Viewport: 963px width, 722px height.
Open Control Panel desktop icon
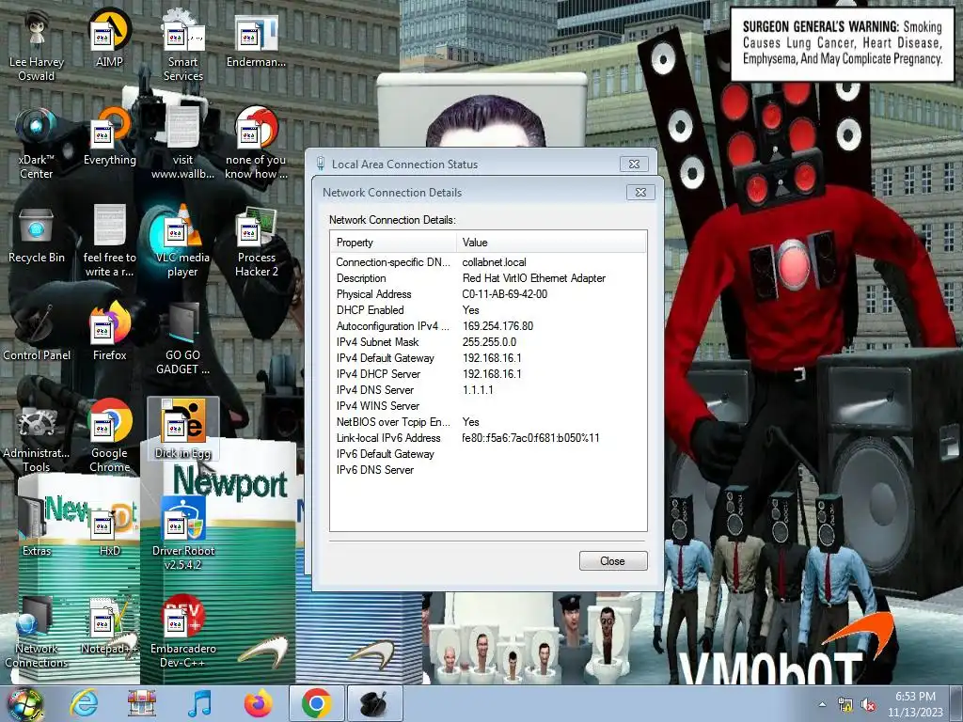[37, 332]
